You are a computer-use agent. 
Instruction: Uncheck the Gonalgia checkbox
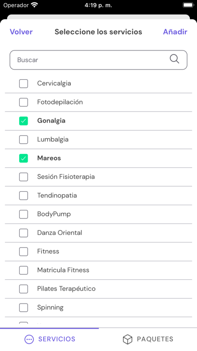[24, 121]
